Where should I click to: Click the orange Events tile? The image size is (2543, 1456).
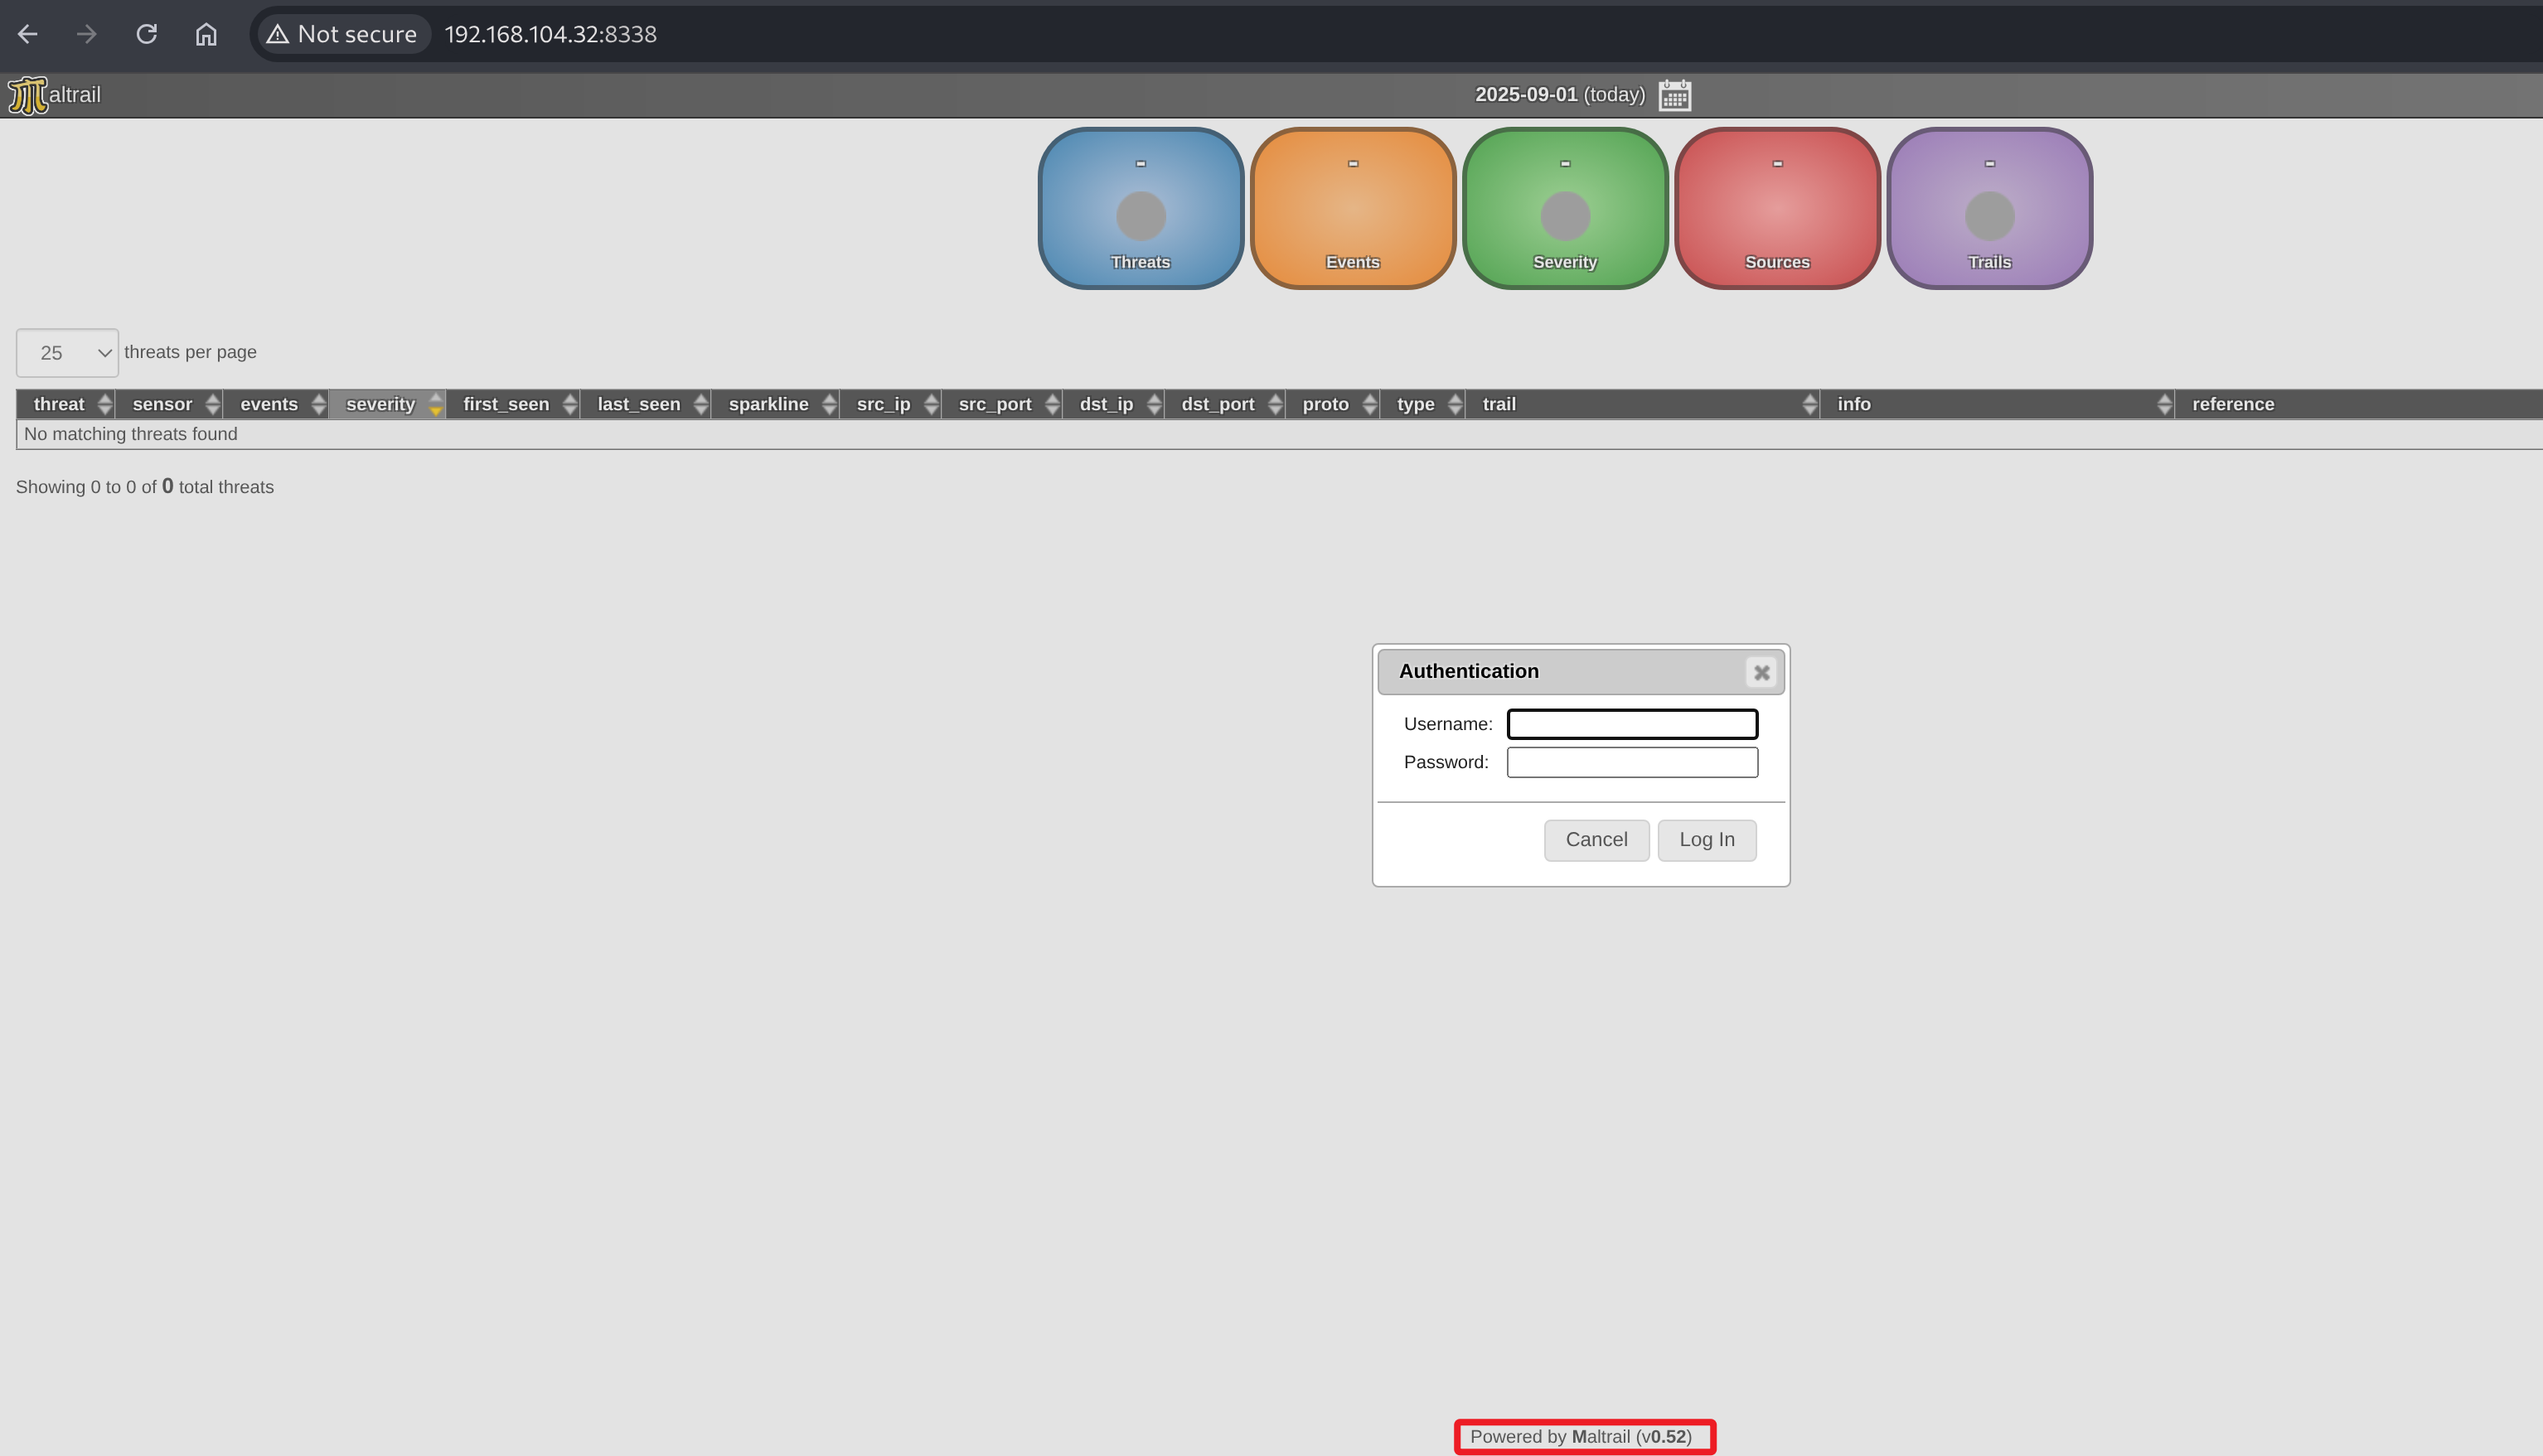pyautogui.click(x=1352, y=208)
